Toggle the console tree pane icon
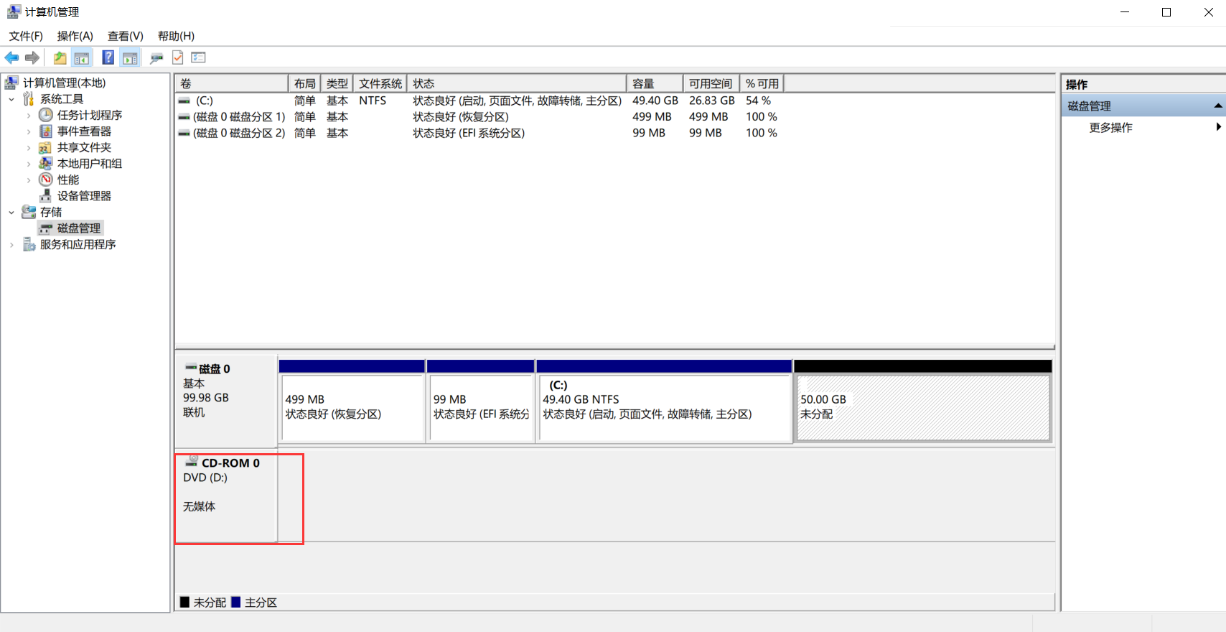1226x632 pixels. coord(82,58)
